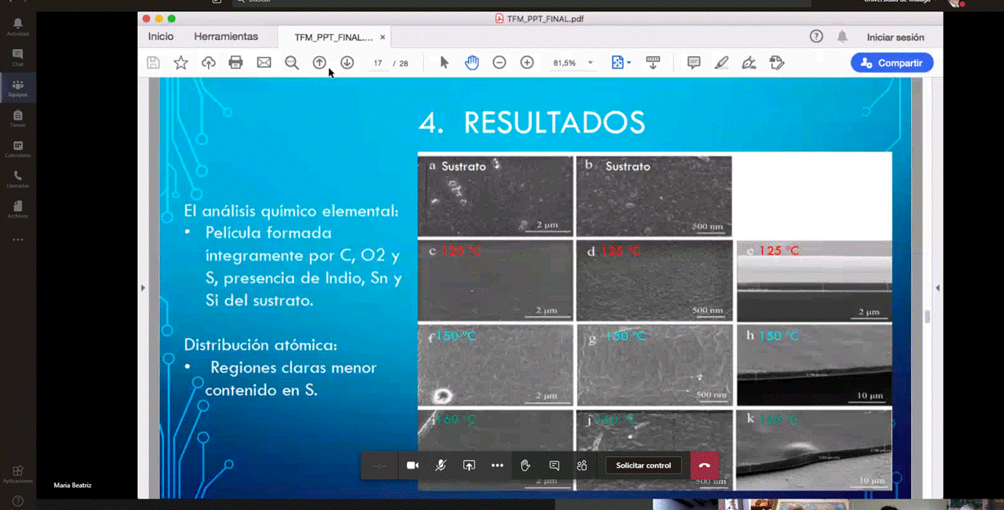Print the PDF document
The width and height of the screenshot is (1004, 510).
(x=236, y=63)
